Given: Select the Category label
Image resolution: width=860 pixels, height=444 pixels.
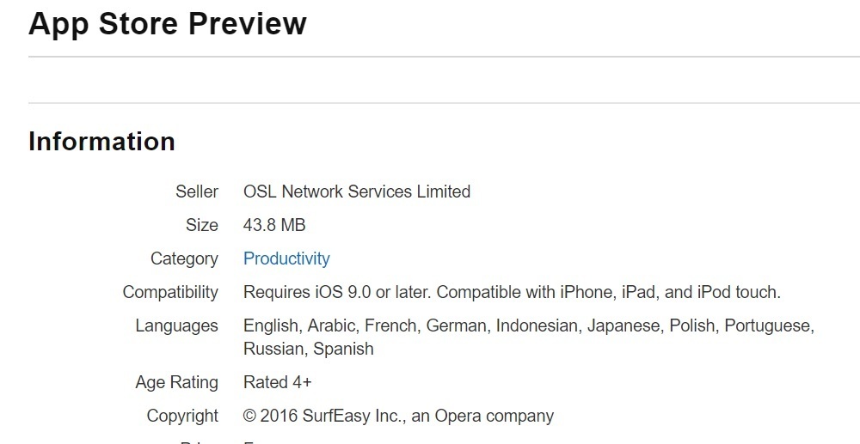Looking at the screenshot, I should pyautogui.click(x=184, y=258).
